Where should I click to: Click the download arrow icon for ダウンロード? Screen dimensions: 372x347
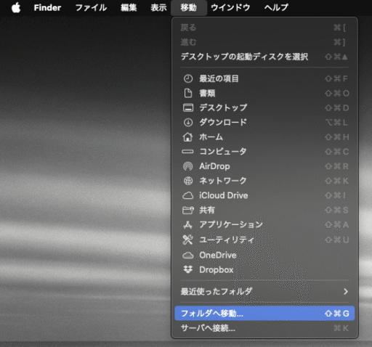pyautogui.click(x=188, y=123)
